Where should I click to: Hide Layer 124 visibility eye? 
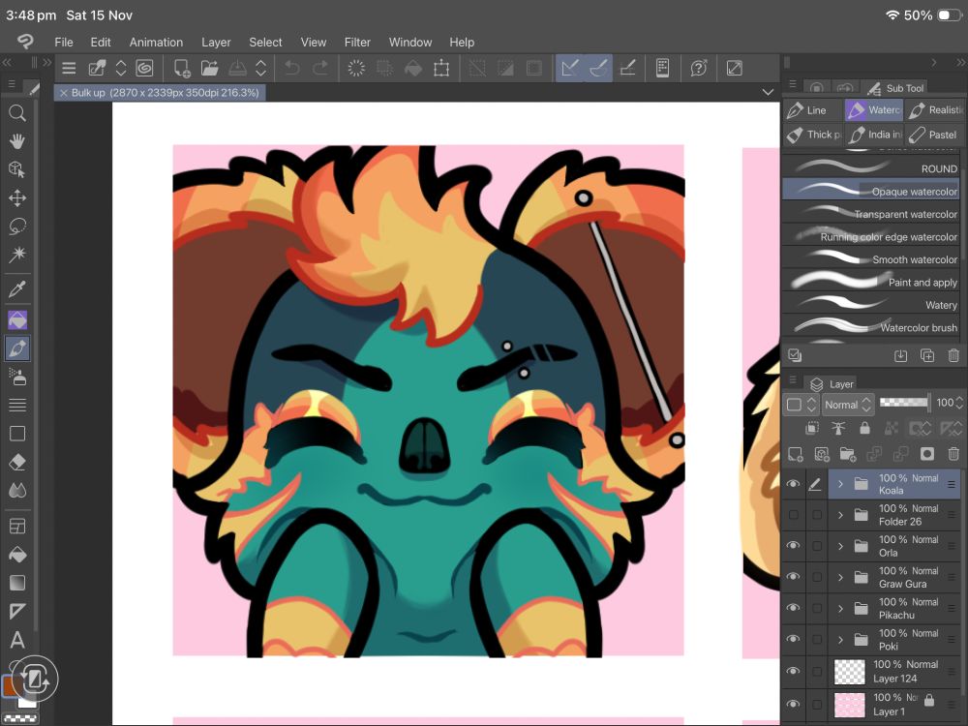[794, 671]
